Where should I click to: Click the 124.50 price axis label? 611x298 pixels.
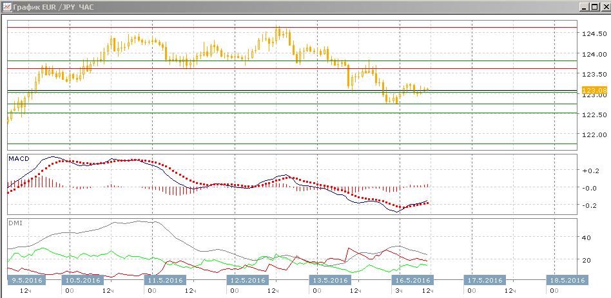pos(594,34)
